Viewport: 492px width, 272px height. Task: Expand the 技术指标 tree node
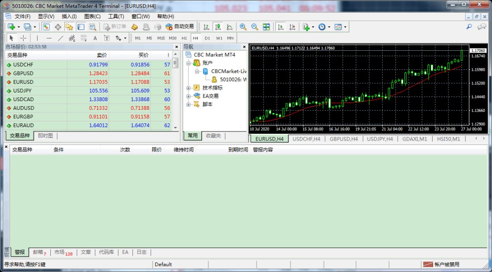point(189,87)
